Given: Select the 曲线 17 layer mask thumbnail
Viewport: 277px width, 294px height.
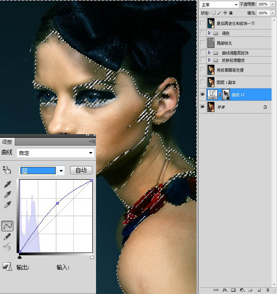Looking at the screenshot, I should pos(226,94).
